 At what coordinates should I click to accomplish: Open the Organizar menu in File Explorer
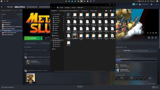54,11
